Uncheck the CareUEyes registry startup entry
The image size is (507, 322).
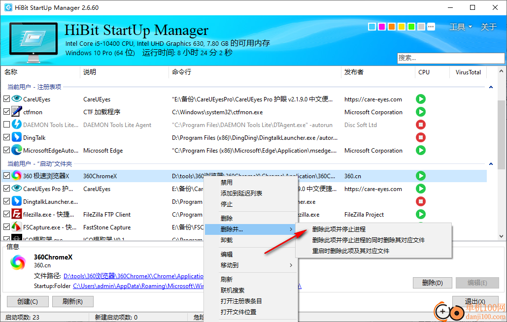coord(6,99)
